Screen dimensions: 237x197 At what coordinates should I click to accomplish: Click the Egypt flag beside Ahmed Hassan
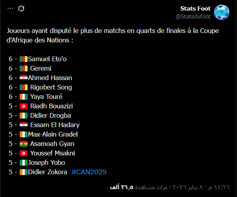pos(24,78)
